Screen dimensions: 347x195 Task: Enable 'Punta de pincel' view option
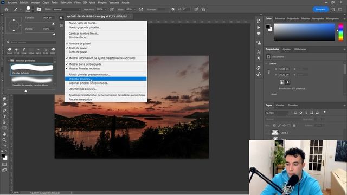tap(106, 52)
